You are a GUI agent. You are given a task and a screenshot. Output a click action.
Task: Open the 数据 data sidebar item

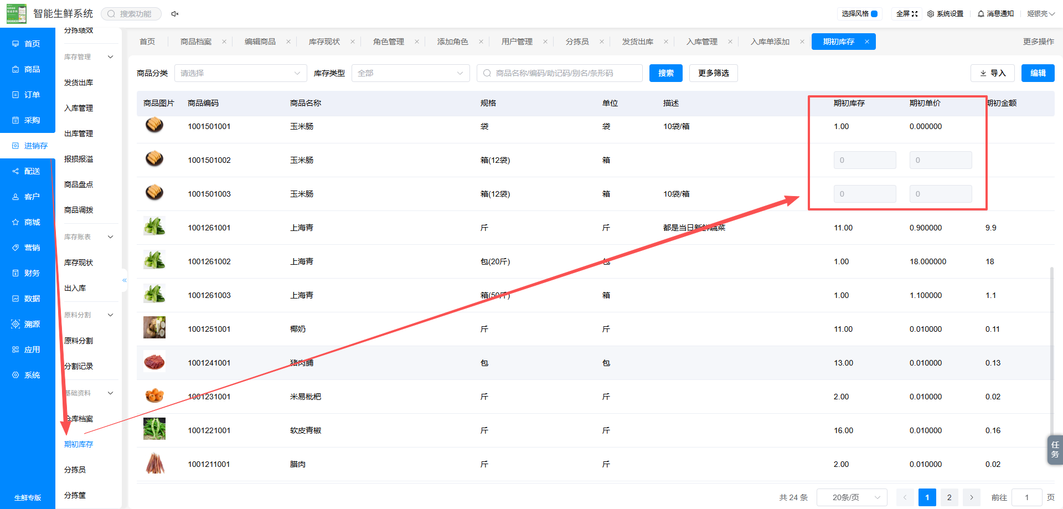[27, 299]
